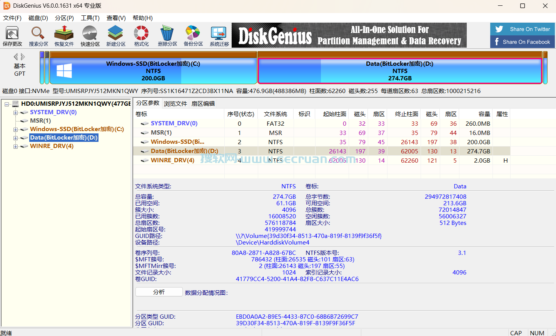This screenshot has height=336, width=556.
Task: Click the HD0 disk drive icon in tree
Action: [x=16, y=103]
